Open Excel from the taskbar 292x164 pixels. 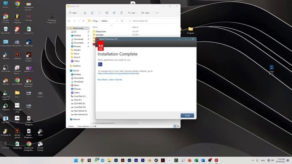point(196,160)
